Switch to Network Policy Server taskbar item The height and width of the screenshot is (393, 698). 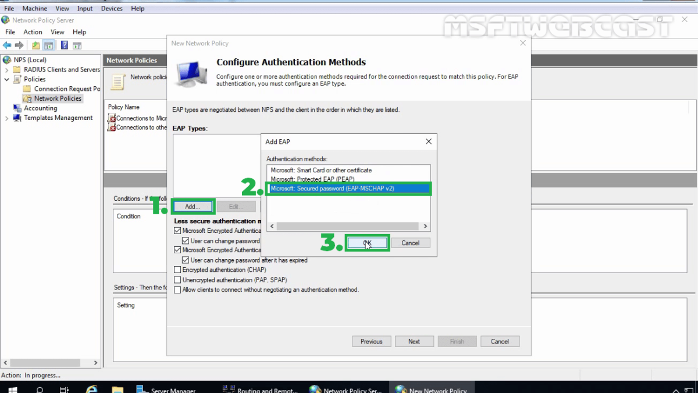(x=346, y=390)
